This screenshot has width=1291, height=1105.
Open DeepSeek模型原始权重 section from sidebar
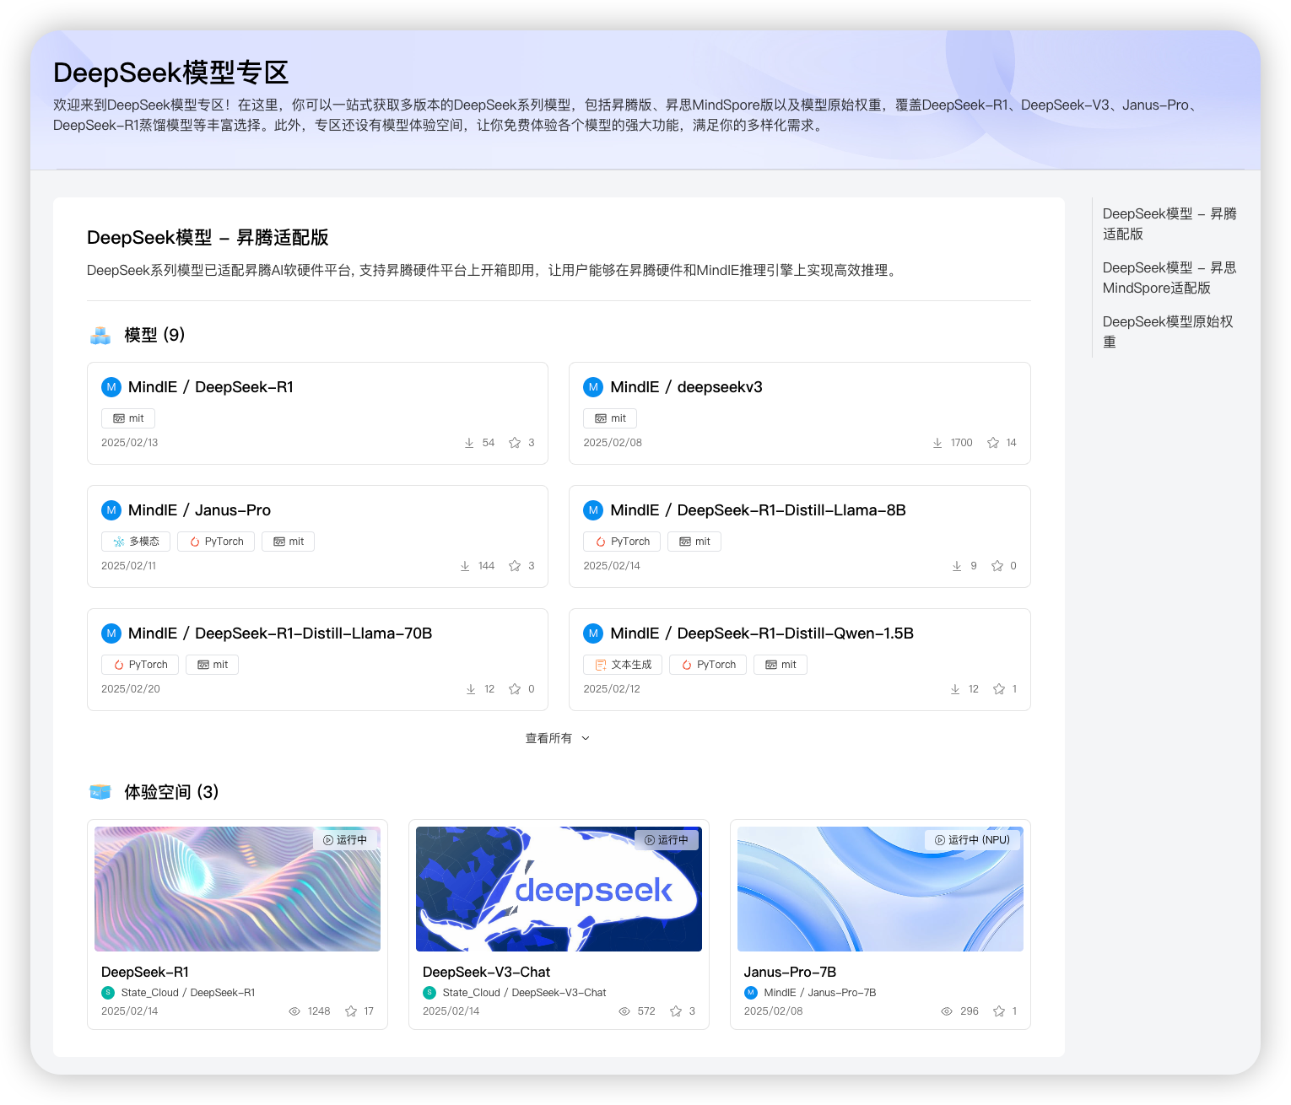(x=1167, y=331)
